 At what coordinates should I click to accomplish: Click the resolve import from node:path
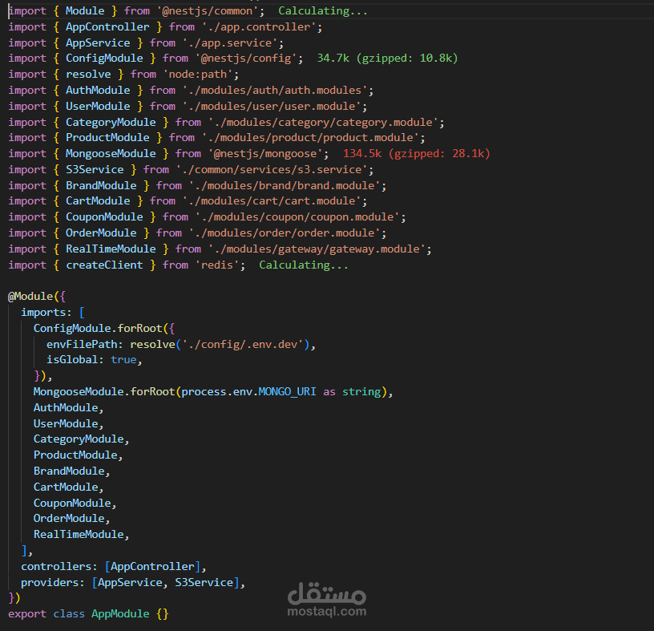click(89, 74)
